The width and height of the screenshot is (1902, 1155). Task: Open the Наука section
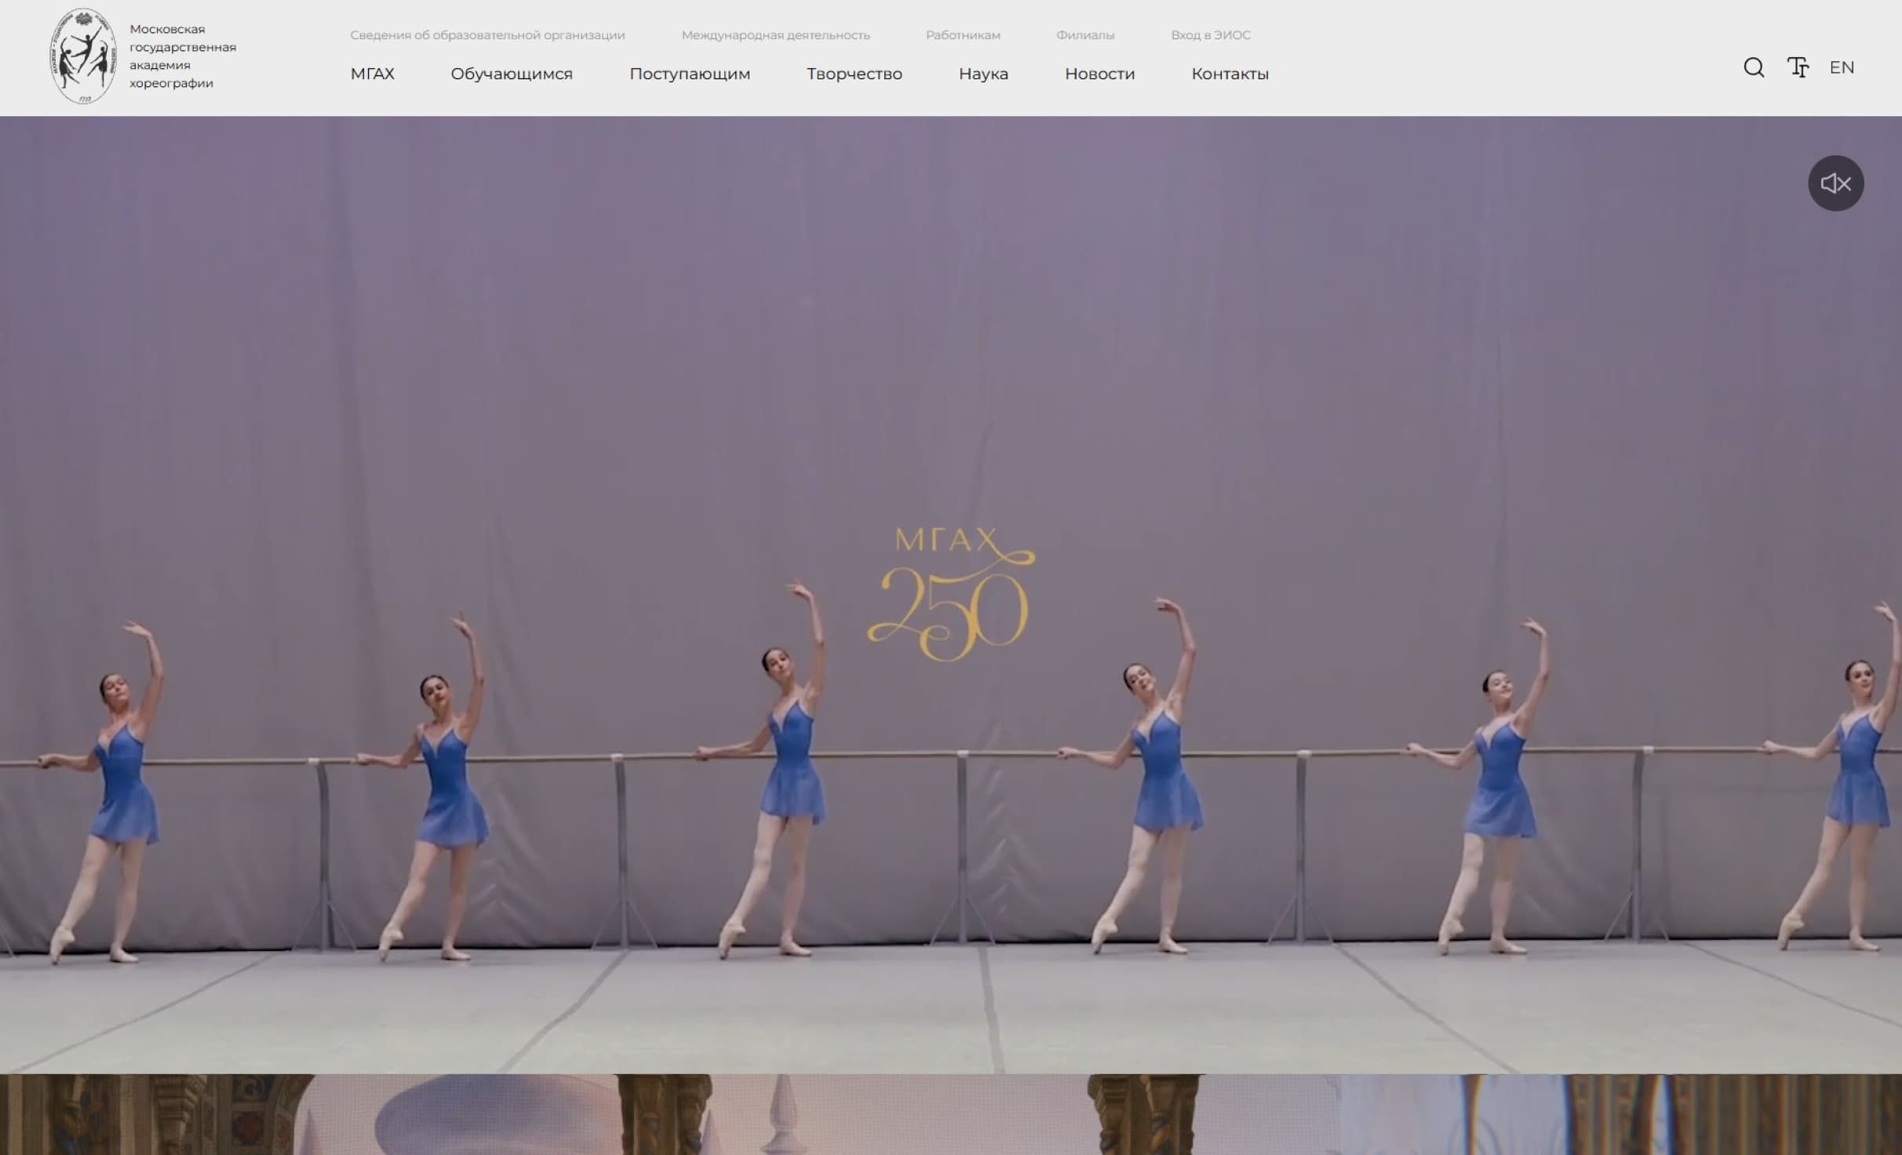click(982, 74)
